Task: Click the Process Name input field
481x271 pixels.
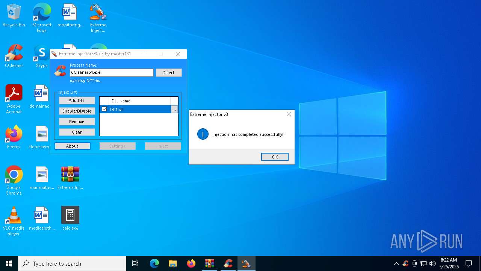Action: tap(112, 72)
